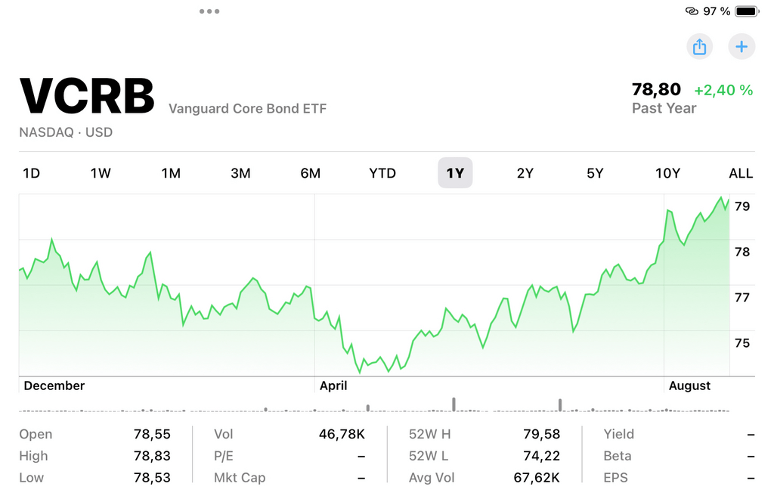
Task: Tap the share icon
Action: (x=700, y=47)
